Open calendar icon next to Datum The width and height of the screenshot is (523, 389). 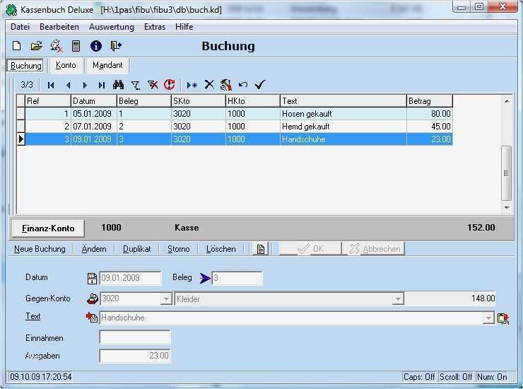click(x=92, y=278)
